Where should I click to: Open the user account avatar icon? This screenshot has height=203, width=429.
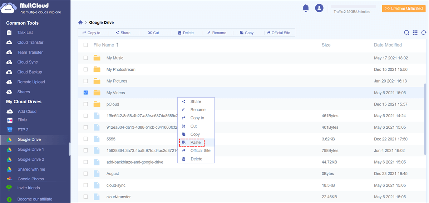point(319,8)
